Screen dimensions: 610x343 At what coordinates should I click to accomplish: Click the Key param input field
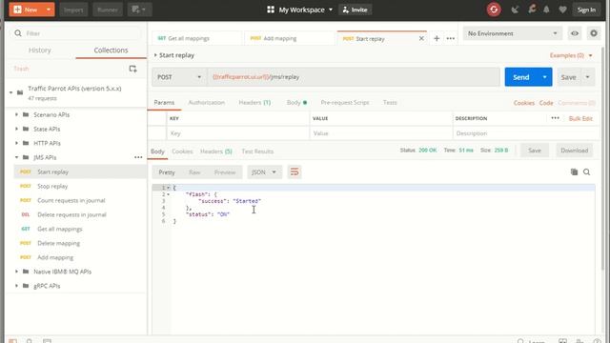pos(238,133)
